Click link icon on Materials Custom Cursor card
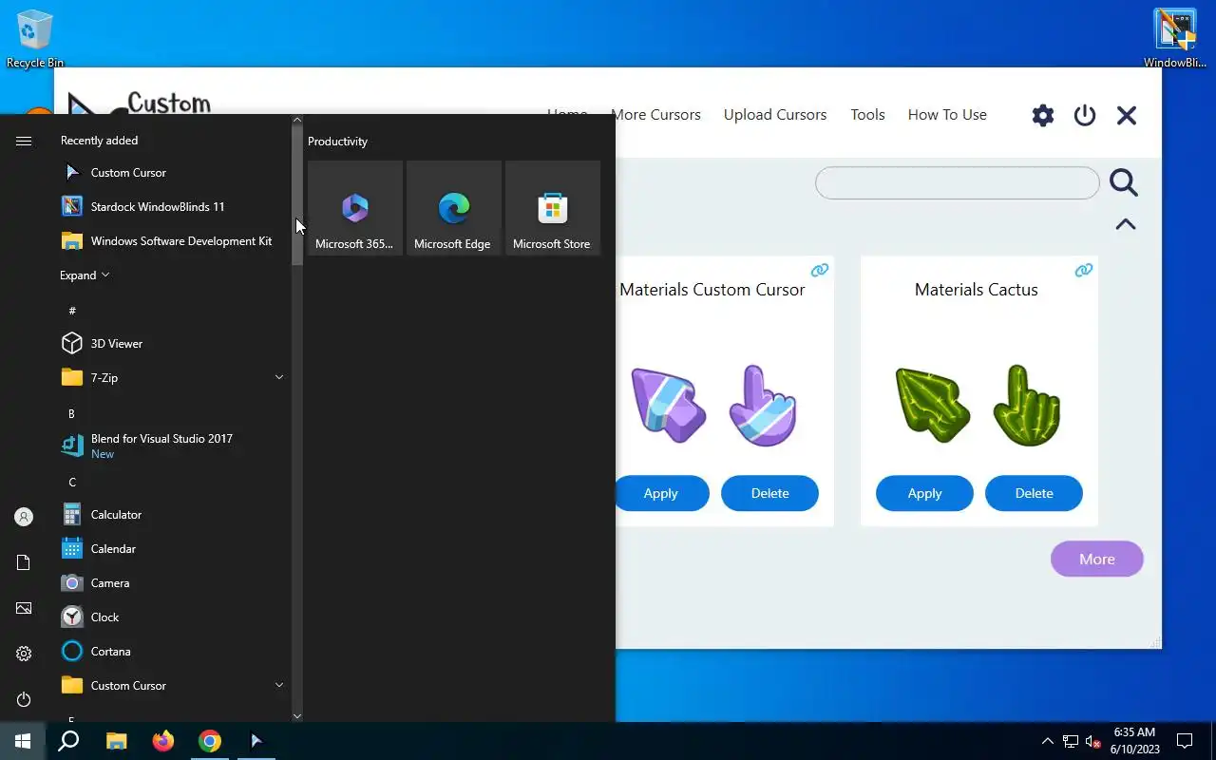This screenshot has width=1216, height=760. pyautogui.click(x=820, y=271)
